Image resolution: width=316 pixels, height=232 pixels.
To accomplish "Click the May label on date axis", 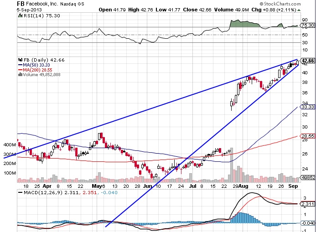I will pos(97,186).
